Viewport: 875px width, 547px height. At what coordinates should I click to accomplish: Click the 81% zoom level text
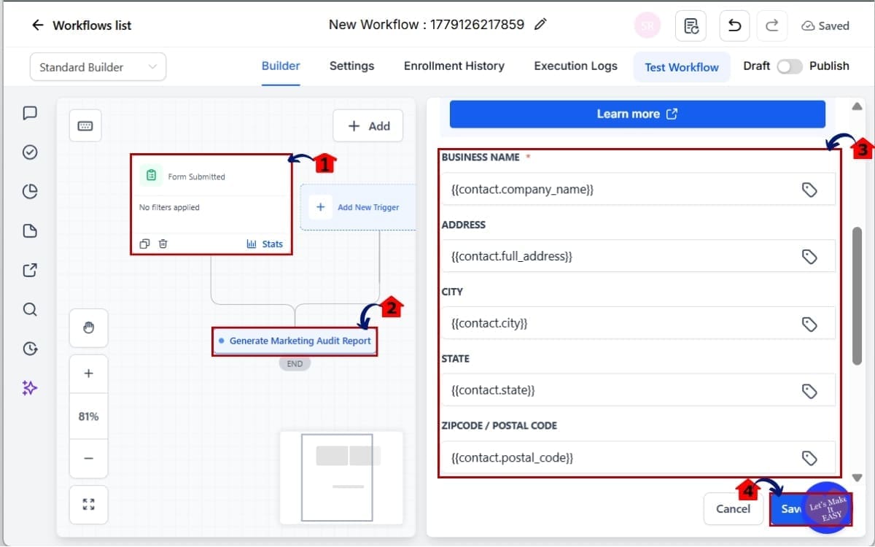point(89,416)
